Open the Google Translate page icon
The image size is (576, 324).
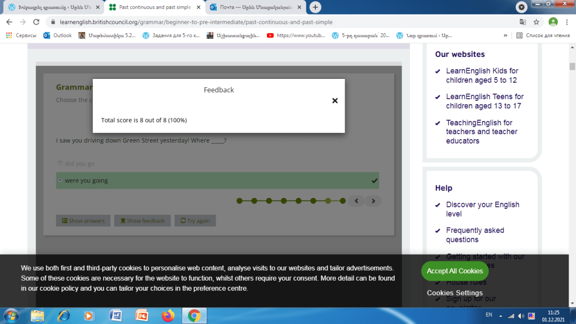coord(522,22)
